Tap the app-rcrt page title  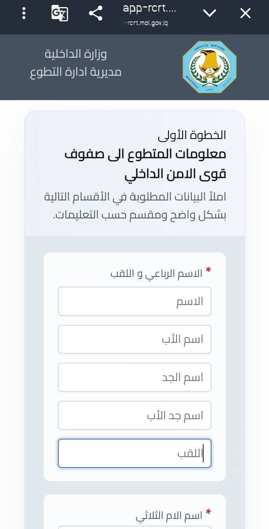point(149,9)
